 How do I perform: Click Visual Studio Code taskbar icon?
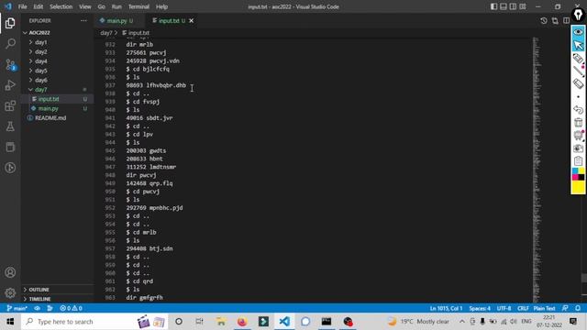(284, 322)
